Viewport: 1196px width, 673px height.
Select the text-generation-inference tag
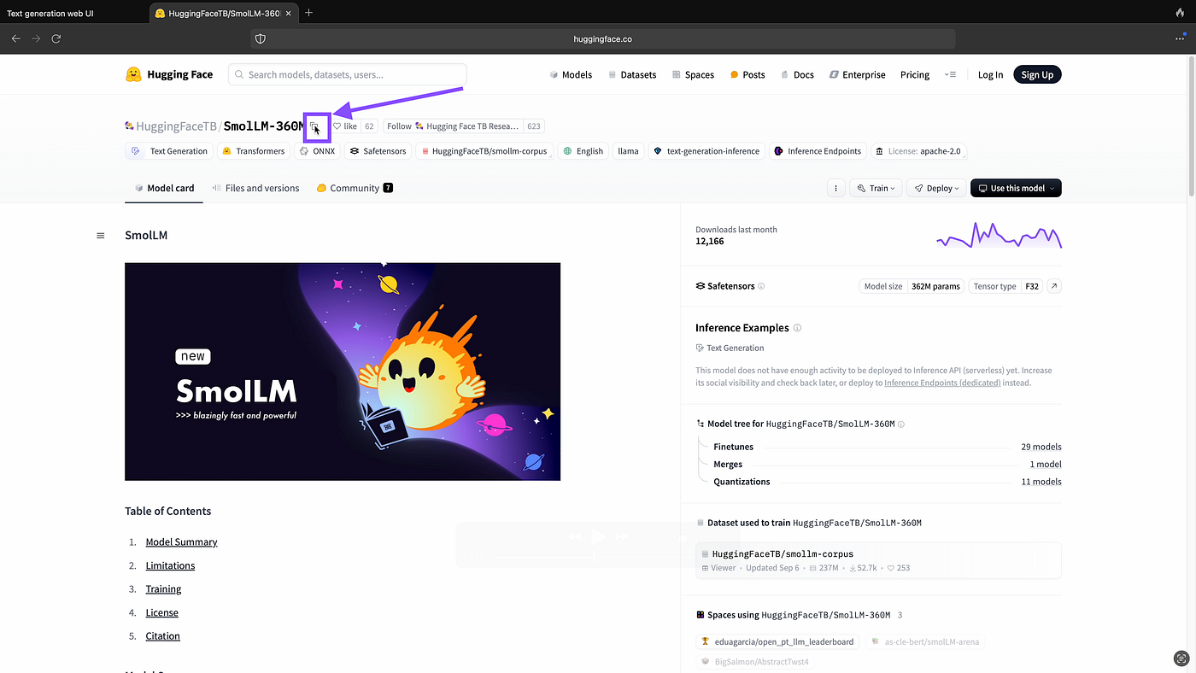(706, 151)
